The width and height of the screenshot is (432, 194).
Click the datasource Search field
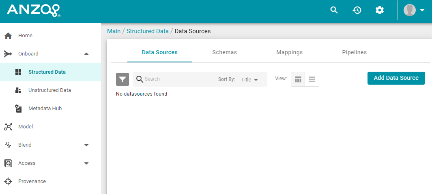point(180,79)
